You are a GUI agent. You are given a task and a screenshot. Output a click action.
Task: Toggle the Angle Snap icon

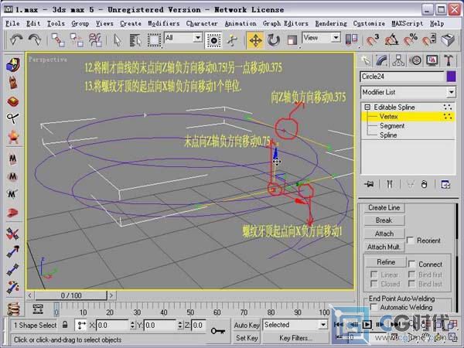(x=391, y=40)
